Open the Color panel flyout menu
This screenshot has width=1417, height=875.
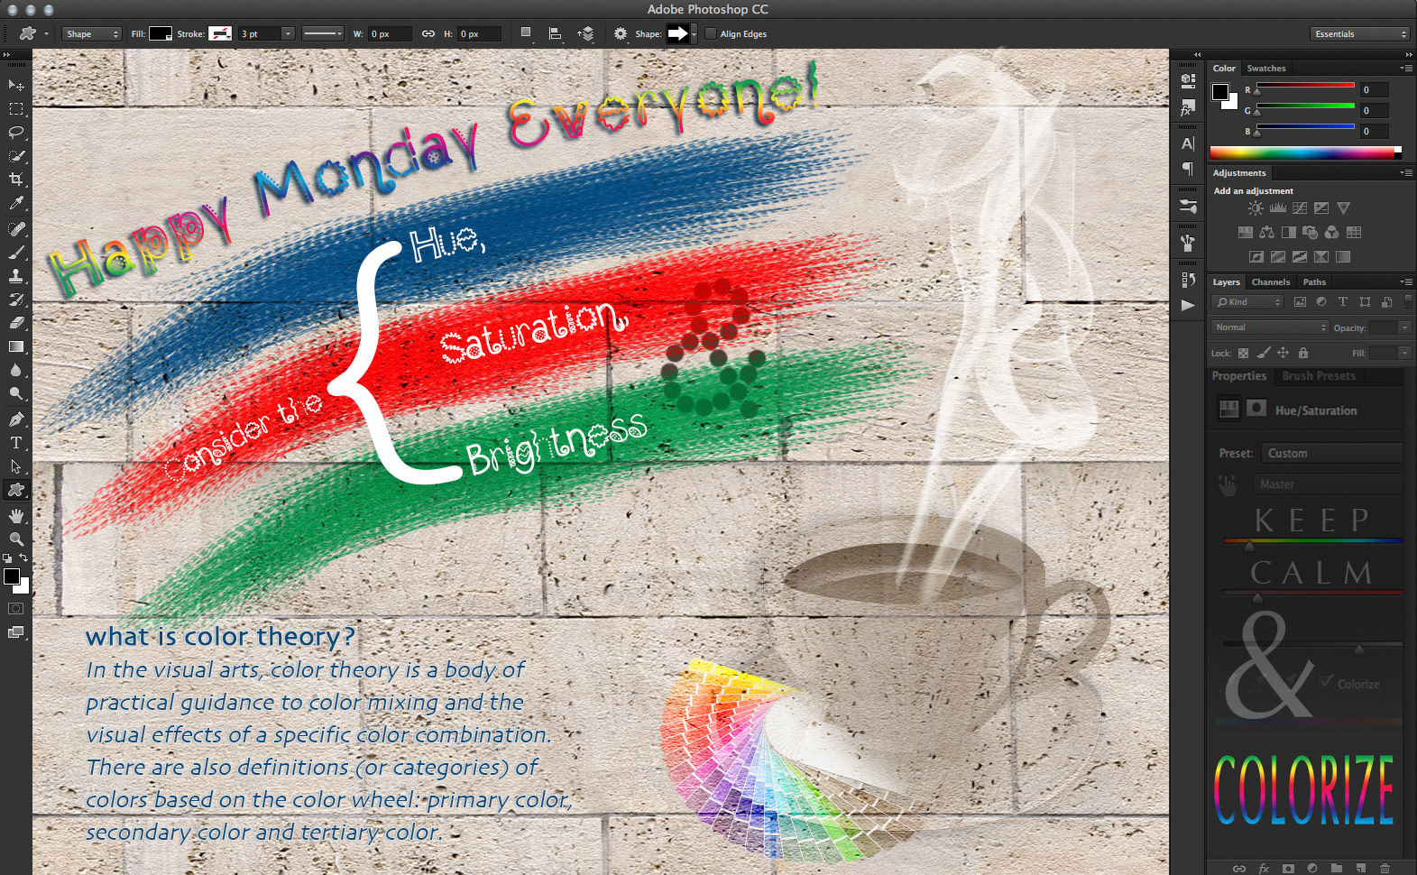tap(1406, 69)
